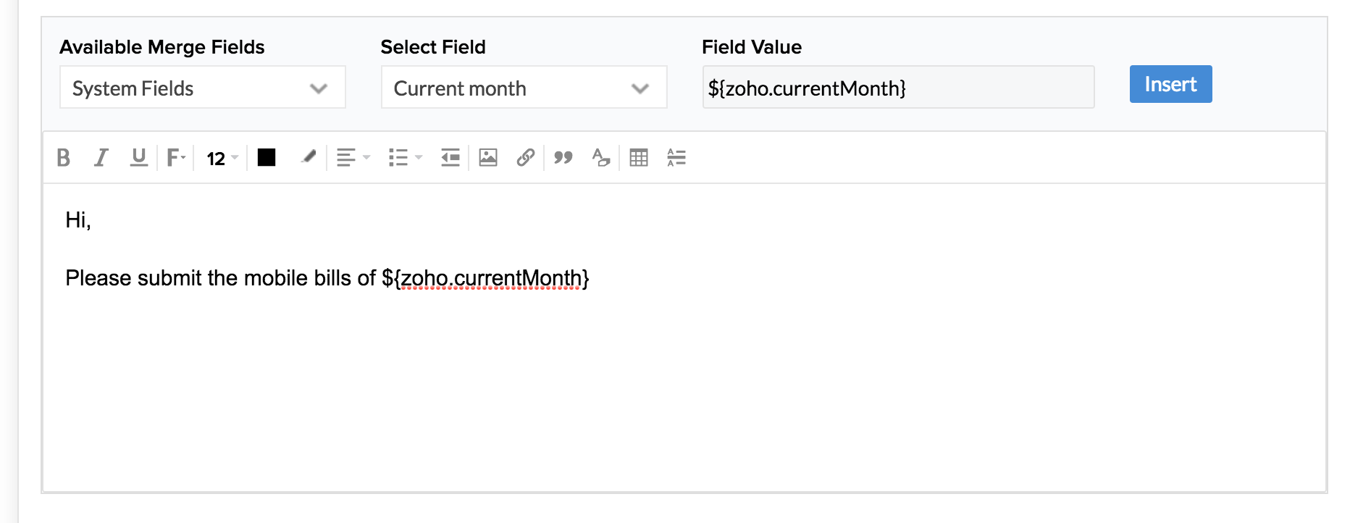Toggle bold formatting
Screen dimensions: 1350x523
[x=64, y=157]
